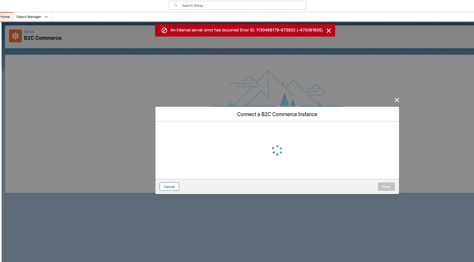Click the Connect a B2C Commerce Instance heading

coord(277,114)
